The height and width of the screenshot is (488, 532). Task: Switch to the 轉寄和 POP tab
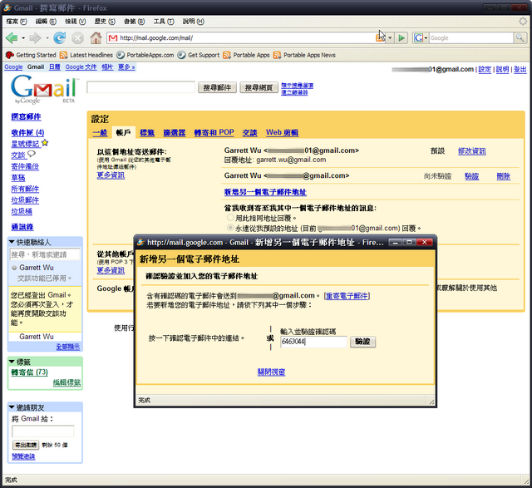tap(214, 133)
